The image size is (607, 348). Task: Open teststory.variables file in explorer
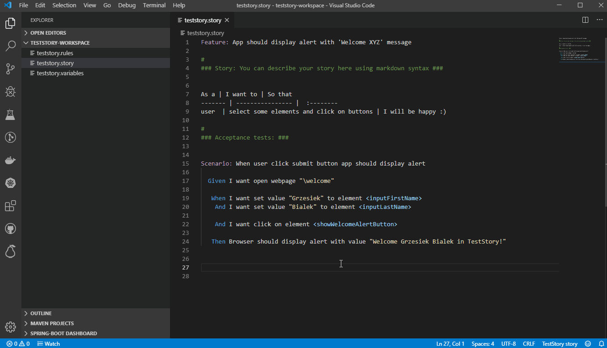96,73
